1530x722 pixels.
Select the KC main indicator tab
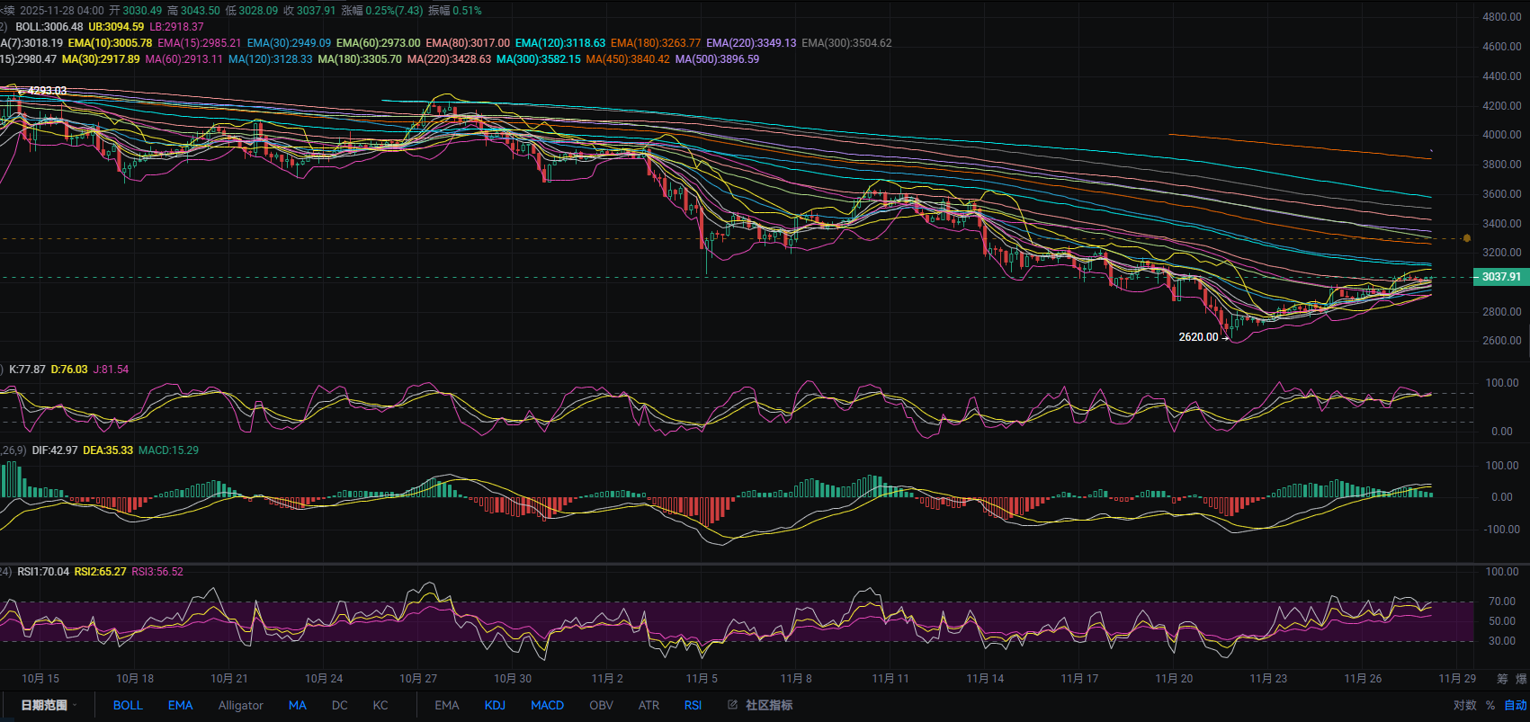380,705
